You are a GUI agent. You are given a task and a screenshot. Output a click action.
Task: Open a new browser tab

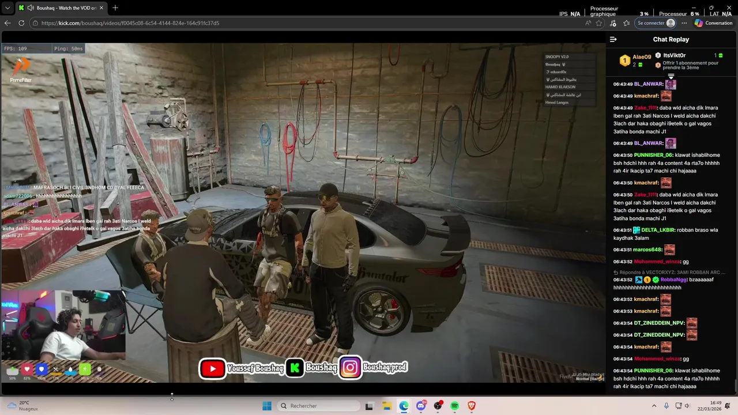(115, 8)
